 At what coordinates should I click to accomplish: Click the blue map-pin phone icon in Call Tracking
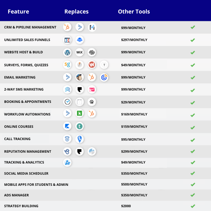coord(79,139)
